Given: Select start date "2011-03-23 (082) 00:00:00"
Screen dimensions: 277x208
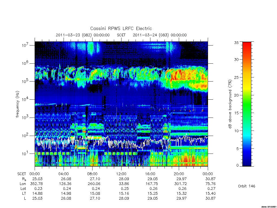Looking at the screenshot, I should (83, 35).
